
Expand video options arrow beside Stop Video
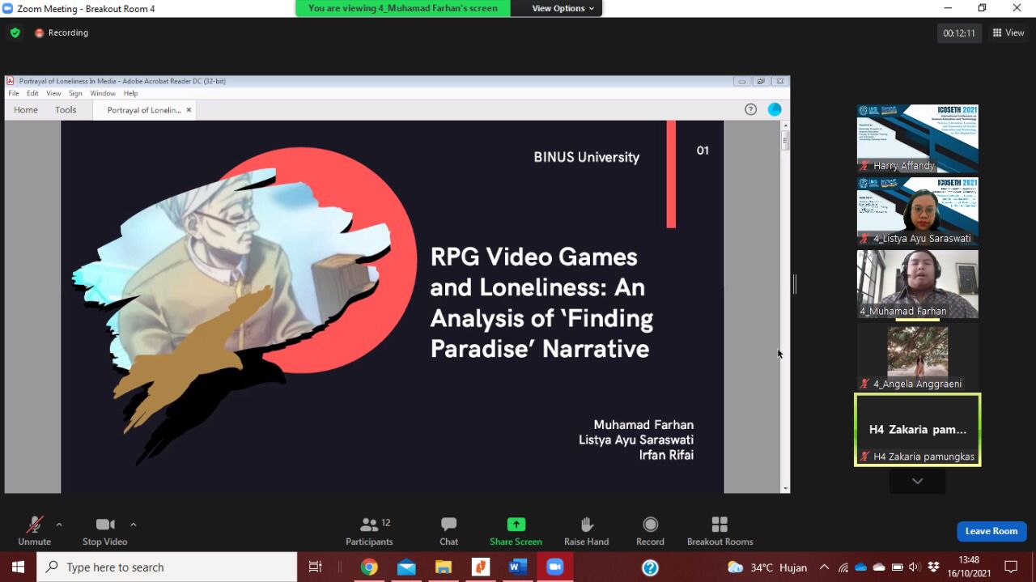pyautogui.click(x=134, y=524)
